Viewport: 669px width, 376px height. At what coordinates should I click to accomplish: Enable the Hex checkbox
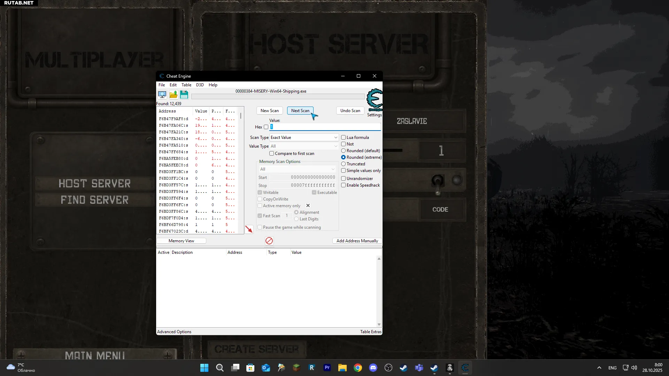point(266,127)
